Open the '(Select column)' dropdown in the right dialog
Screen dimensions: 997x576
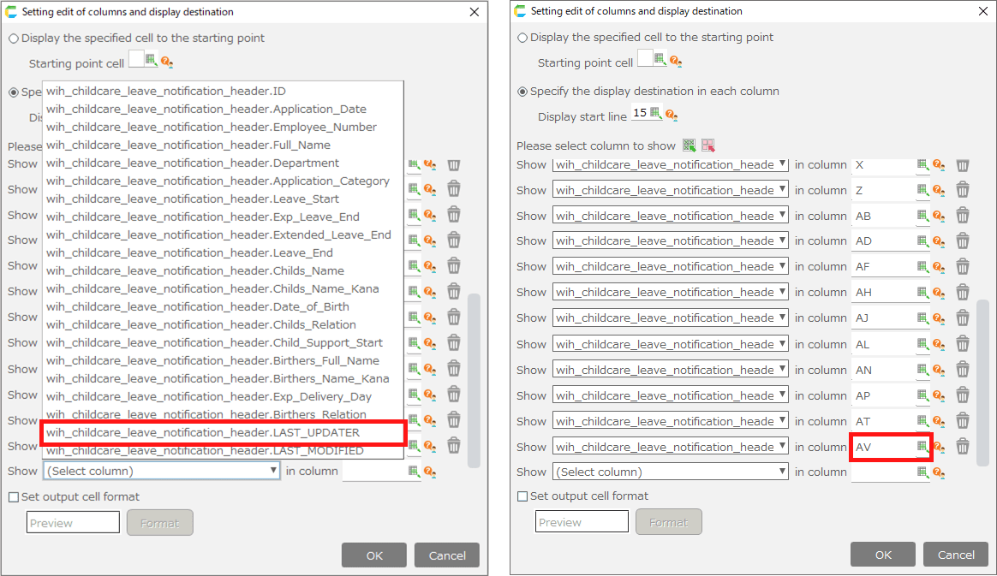(670, 472)
